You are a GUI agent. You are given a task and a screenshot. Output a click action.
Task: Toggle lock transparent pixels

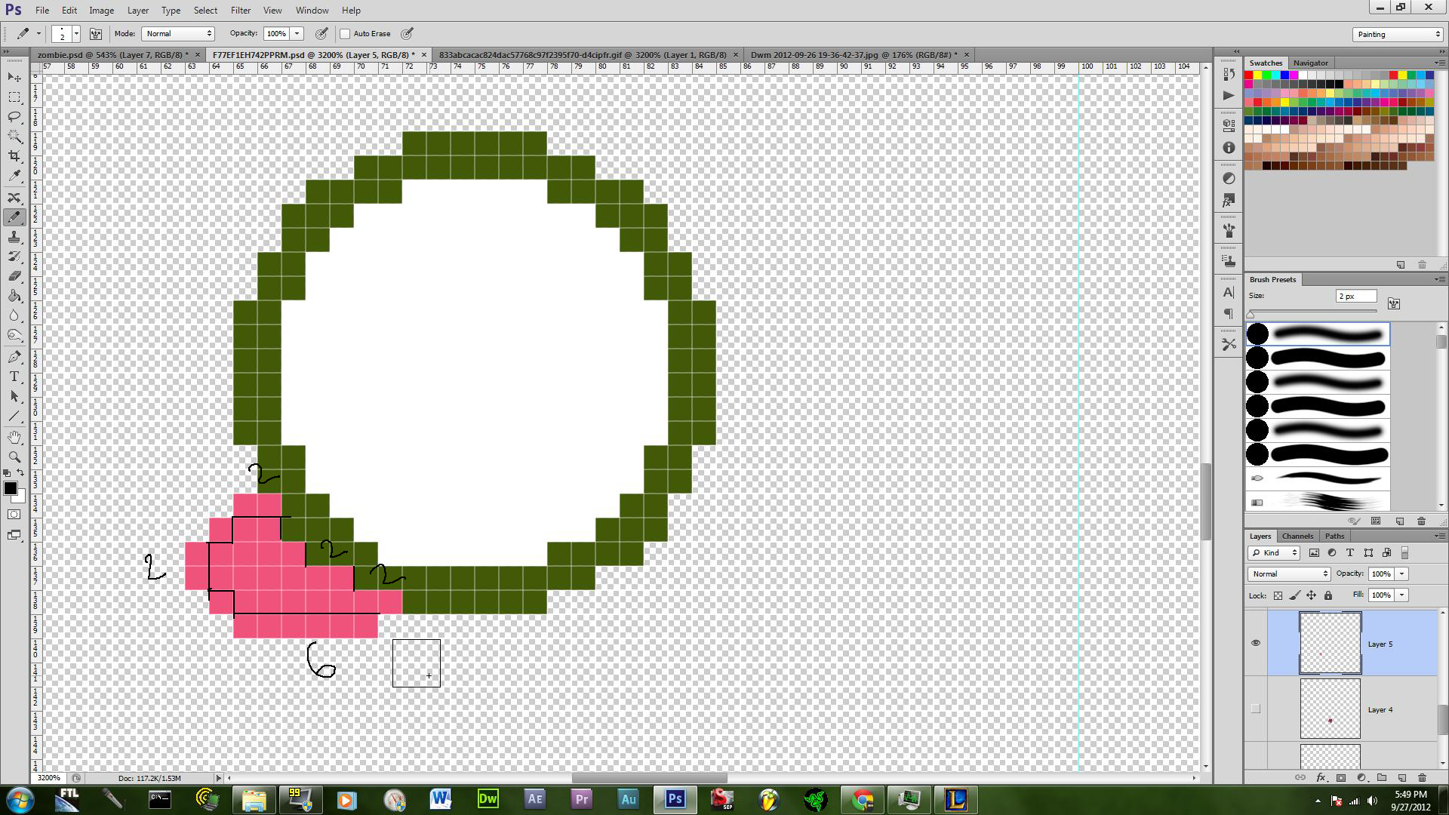[x=1278, y=595]
